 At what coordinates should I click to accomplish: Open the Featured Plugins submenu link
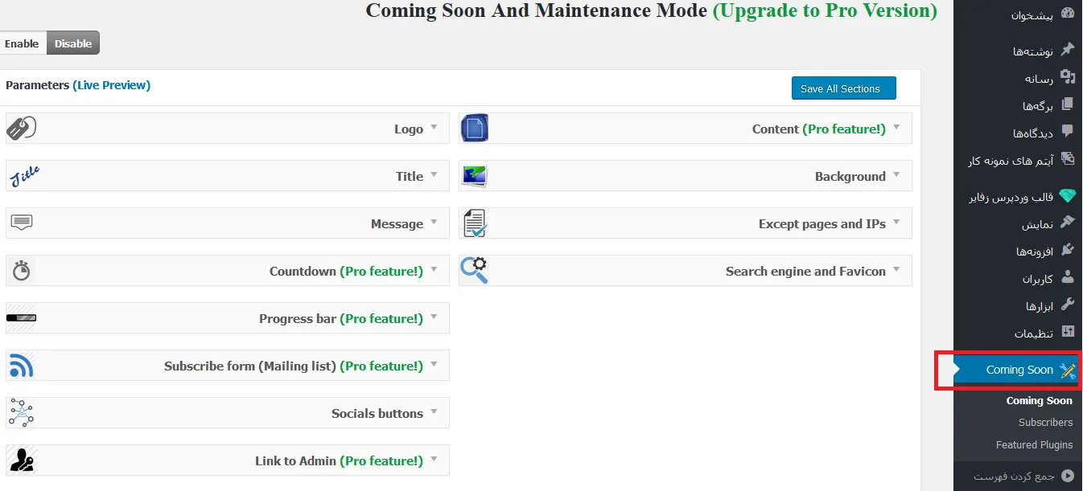(x=1034, y=444)
